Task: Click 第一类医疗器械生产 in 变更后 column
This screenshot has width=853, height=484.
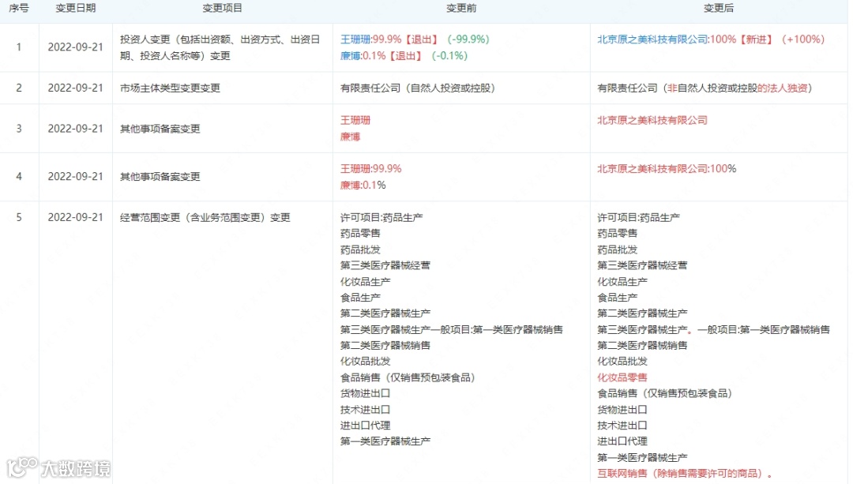Action: 642,457
